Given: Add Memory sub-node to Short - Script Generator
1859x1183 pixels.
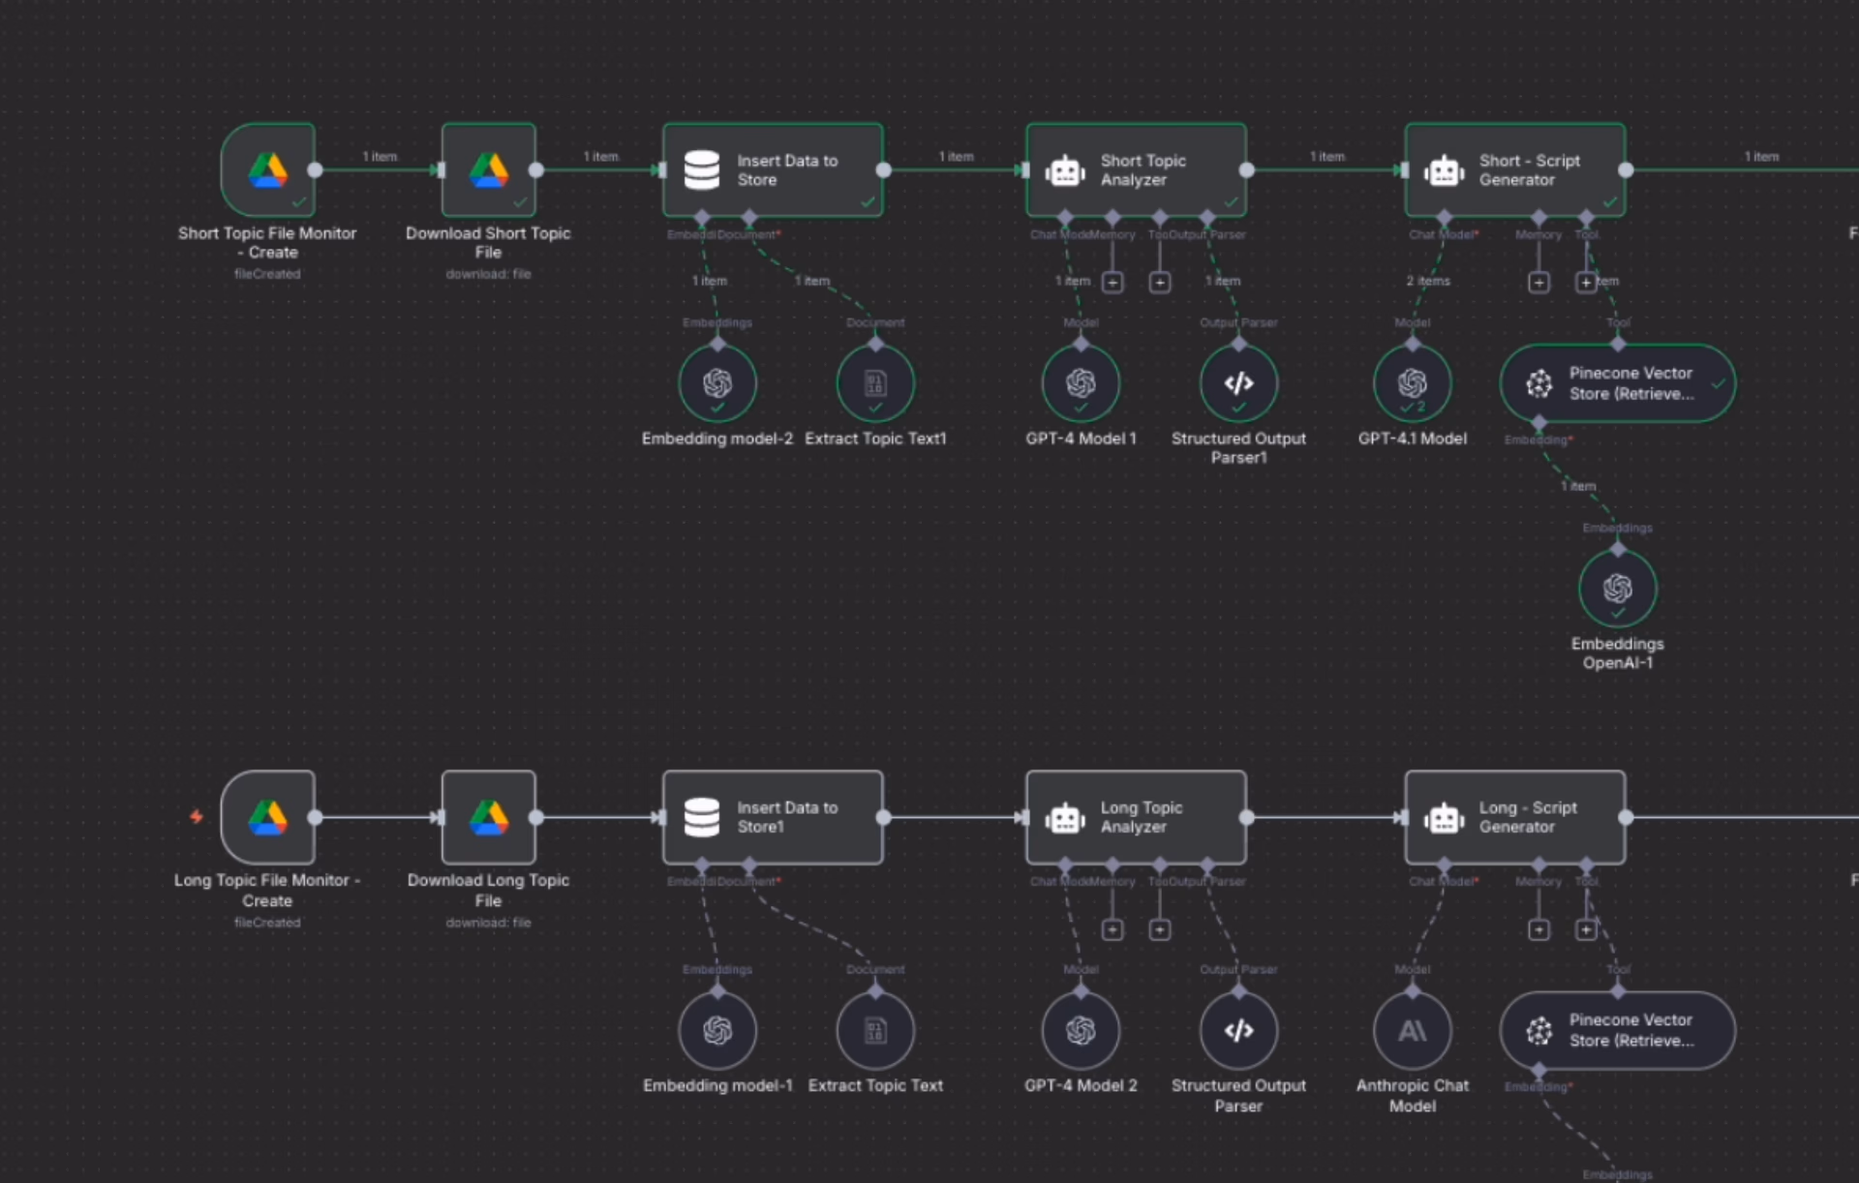Looking at the screenshot, I should (x=1539, y=283).
